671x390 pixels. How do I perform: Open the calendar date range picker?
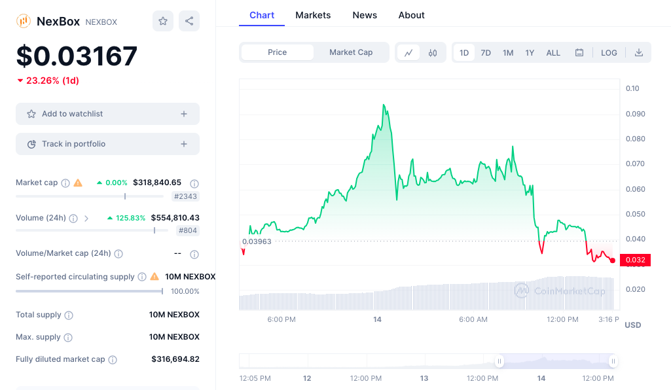(579, 52)
